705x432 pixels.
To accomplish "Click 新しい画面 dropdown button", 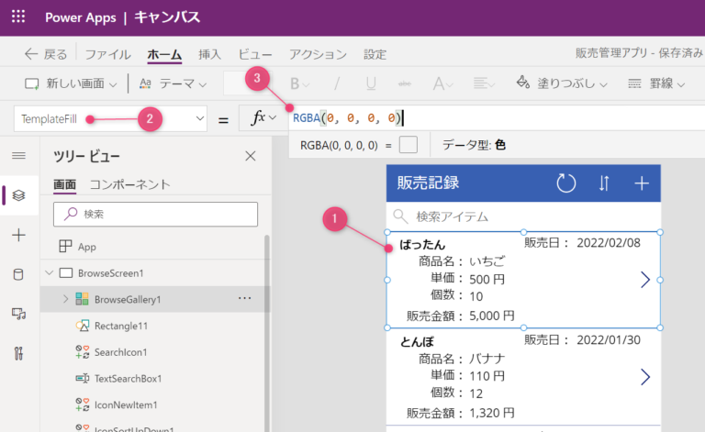I will (71, 83).
